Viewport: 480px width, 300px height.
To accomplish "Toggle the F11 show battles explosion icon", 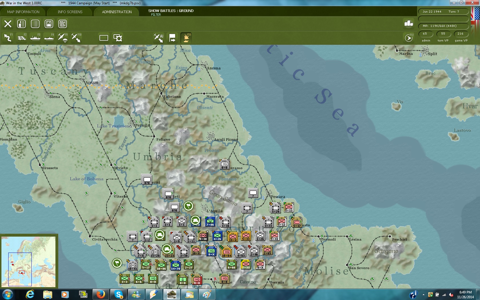I will pyautogui.click(x=186, y=38).
